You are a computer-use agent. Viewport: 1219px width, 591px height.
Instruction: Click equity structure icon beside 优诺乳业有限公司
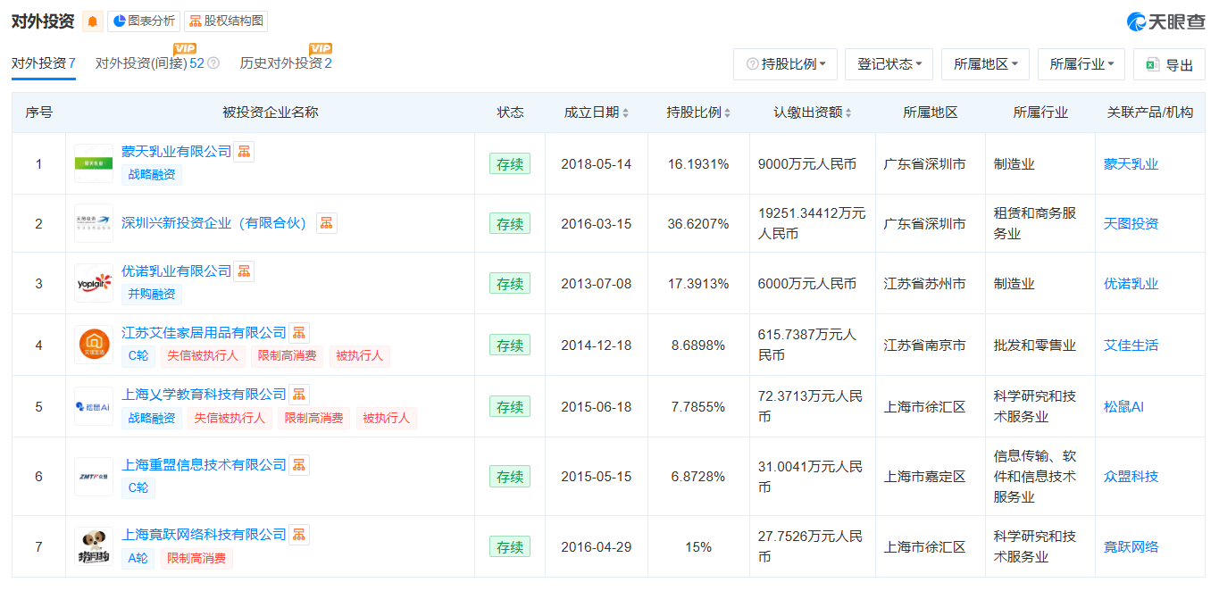click(x=244, y=271)
